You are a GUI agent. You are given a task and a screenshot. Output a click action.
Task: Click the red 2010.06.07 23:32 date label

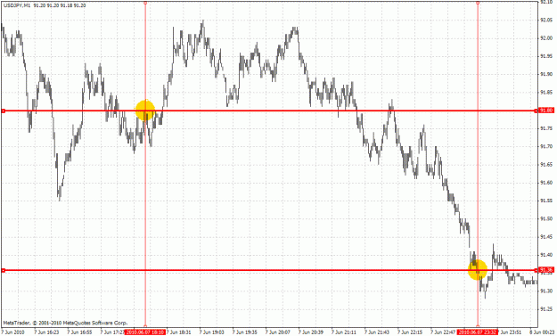click(x=478, y=332)
